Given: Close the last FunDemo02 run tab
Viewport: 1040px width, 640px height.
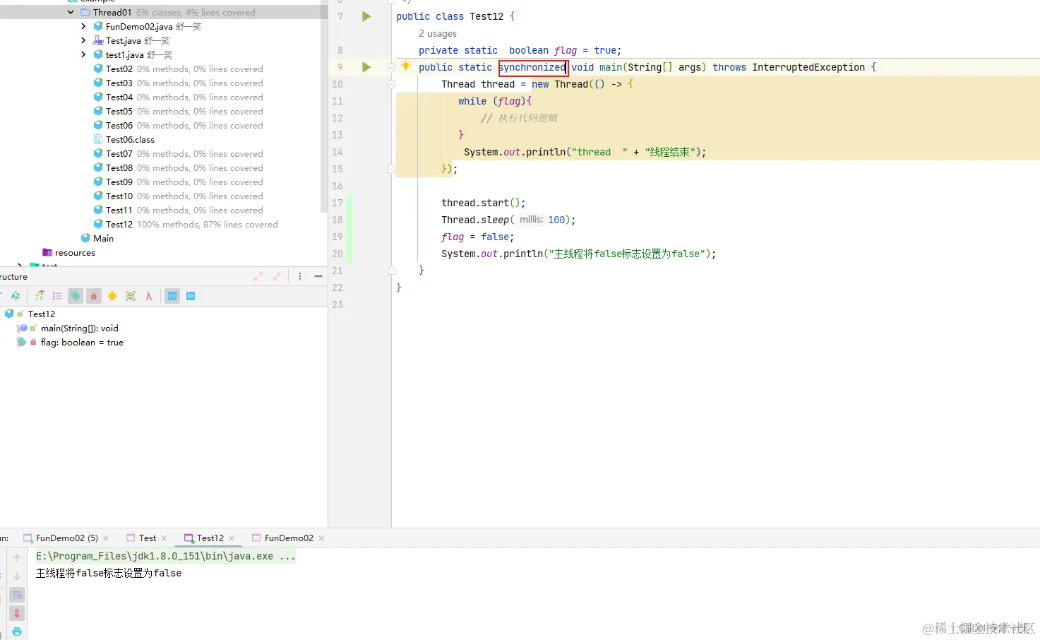Looking at the screenshot, I should 321,538.
